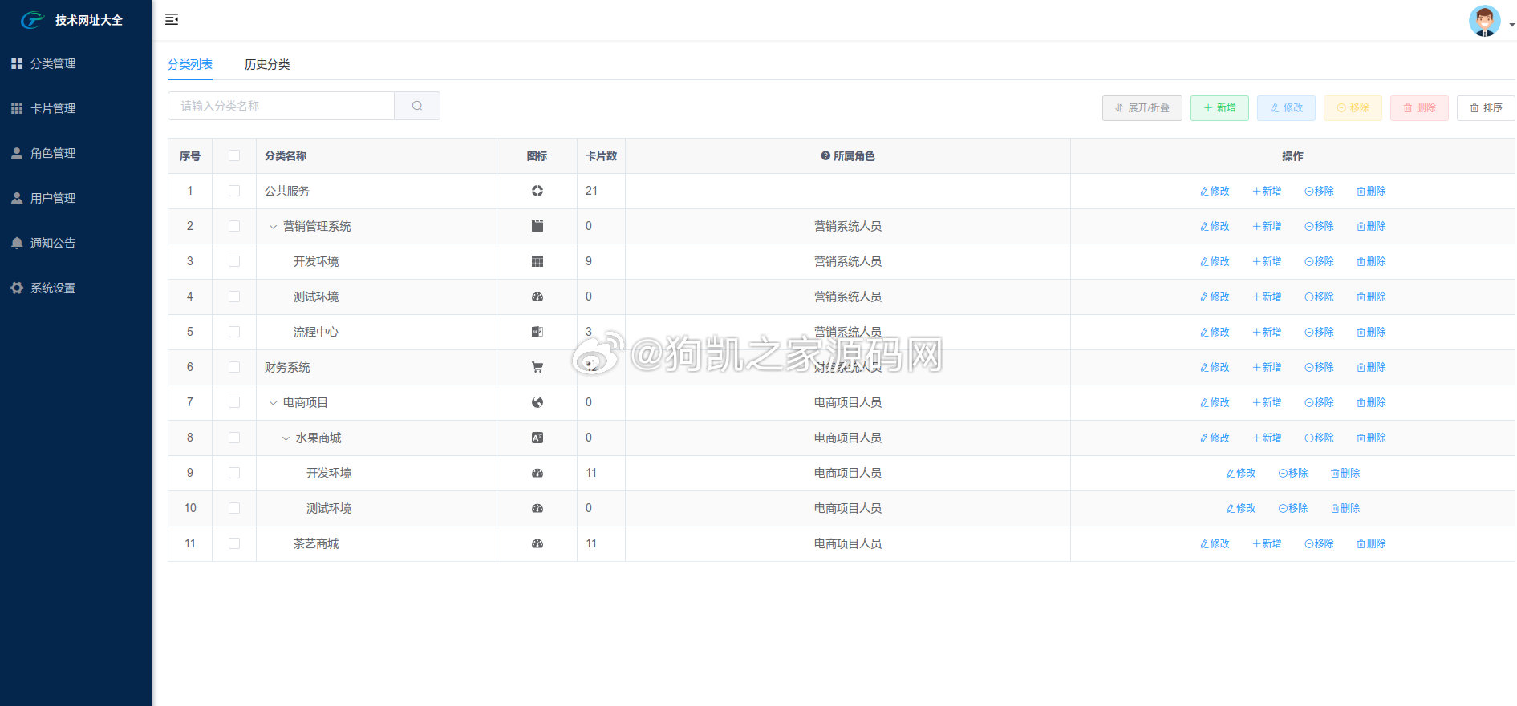Click 删除 link in 财务系统 row

1371,367
